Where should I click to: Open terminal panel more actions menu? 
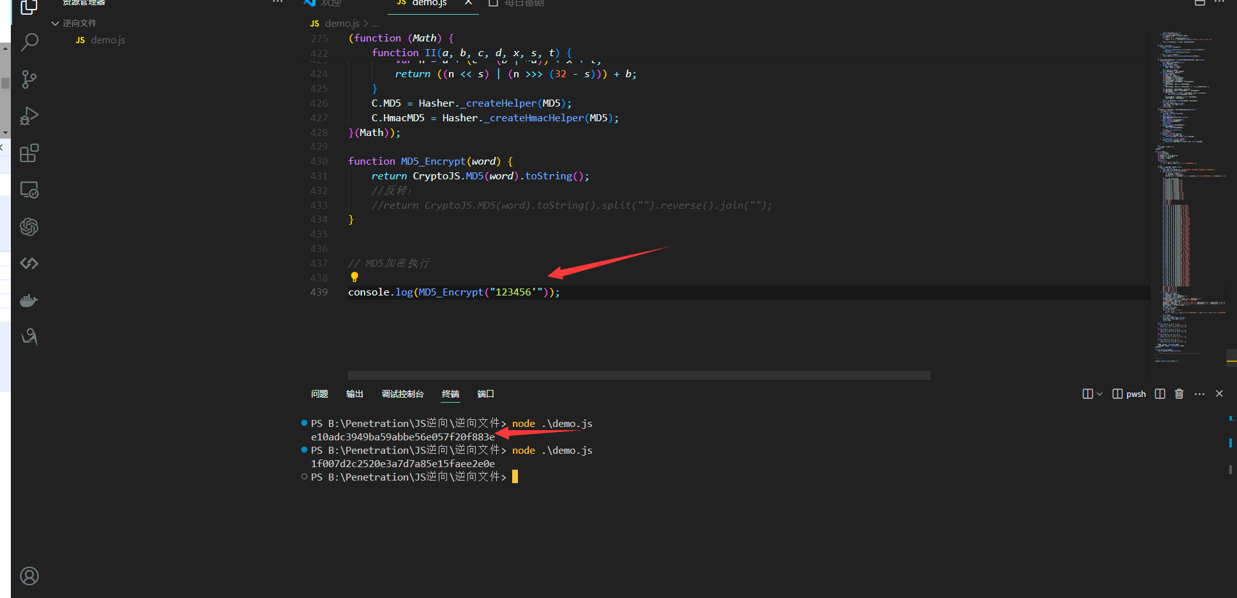1199,394
